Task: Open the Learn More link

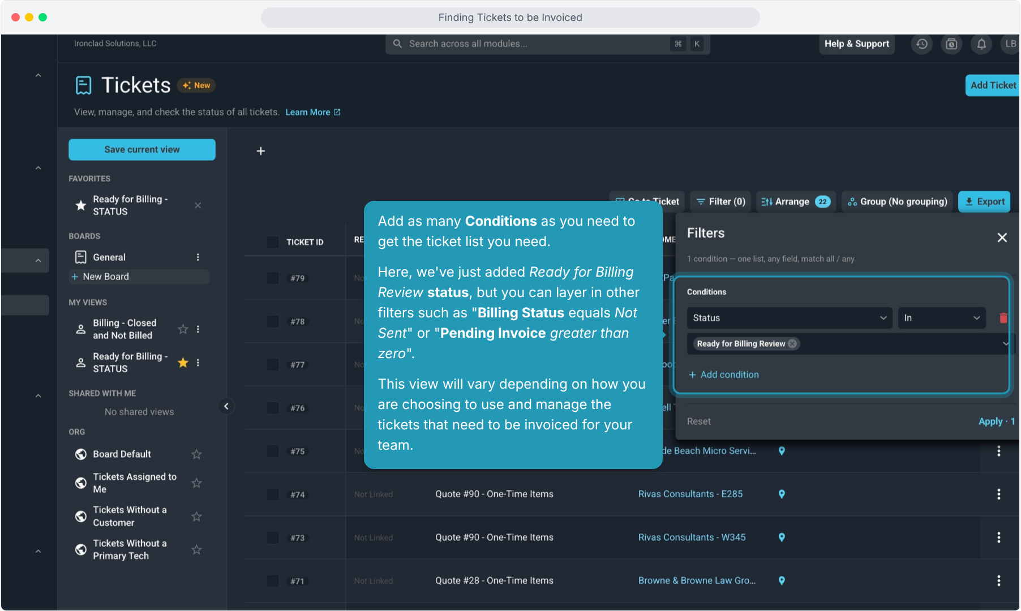Action: 313,113
